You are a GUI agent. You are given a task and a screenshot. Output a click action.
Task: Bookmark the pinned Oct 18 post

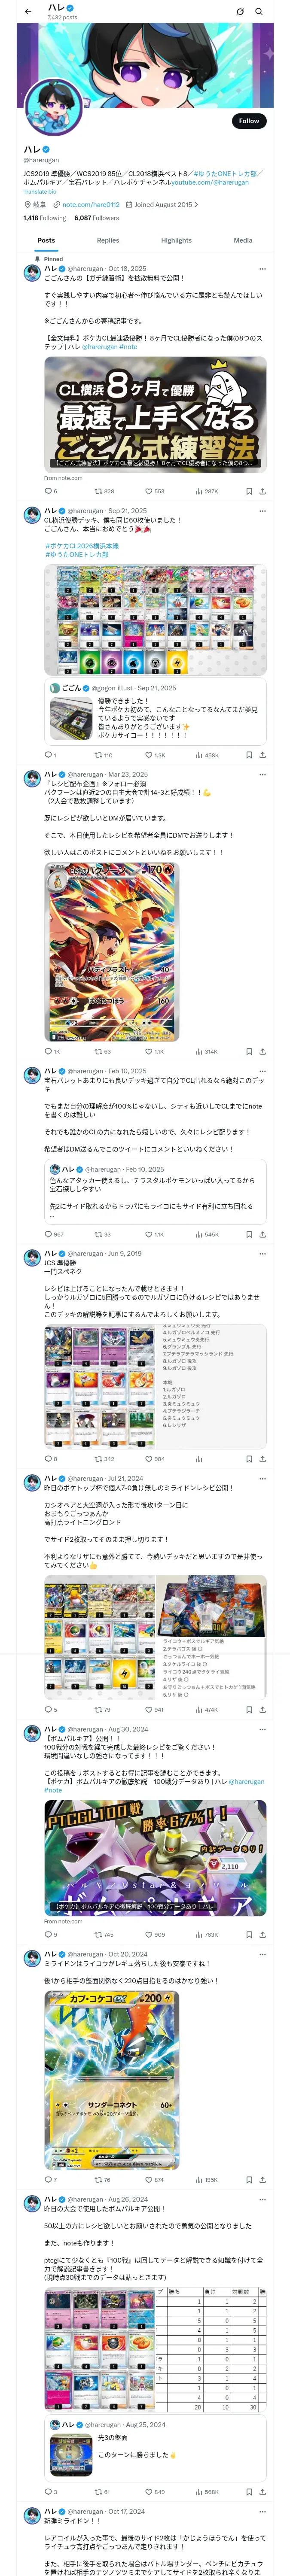coord(249,491)
